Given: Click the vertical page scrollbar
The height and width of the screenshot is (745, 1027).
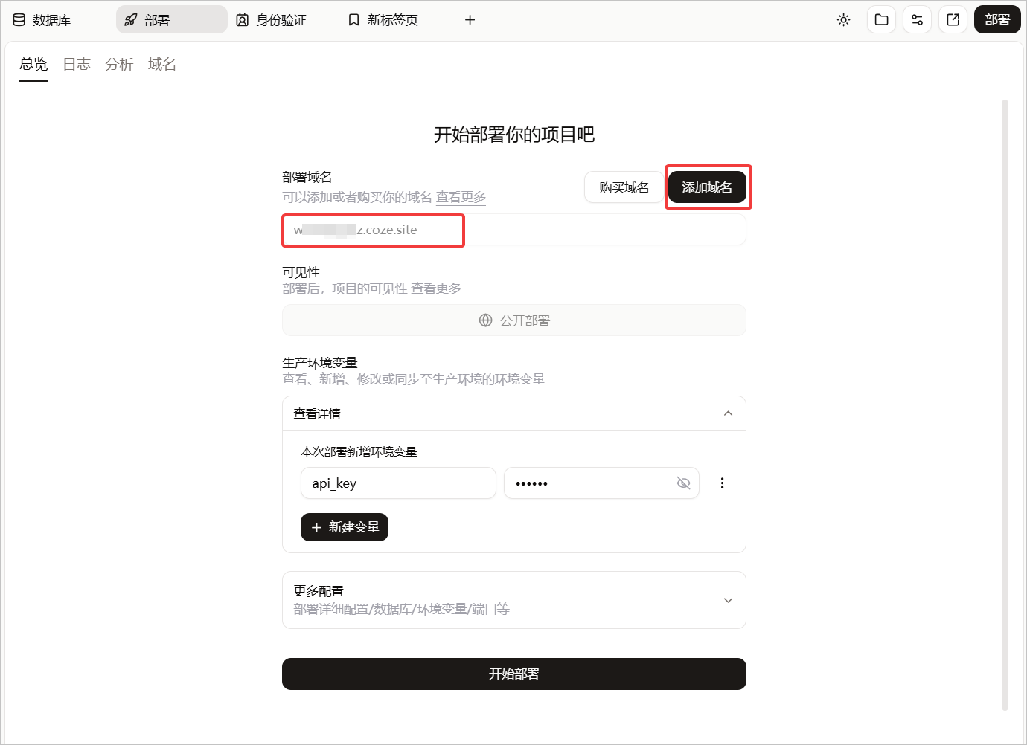Looking at the screenshot, I should pos(1005,405).
